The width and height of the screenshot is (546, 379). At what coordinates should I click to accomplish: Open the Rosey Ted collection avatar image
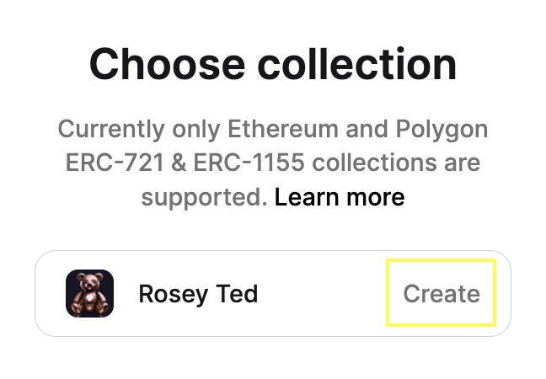pyautogui.click(x=90, y=293)
